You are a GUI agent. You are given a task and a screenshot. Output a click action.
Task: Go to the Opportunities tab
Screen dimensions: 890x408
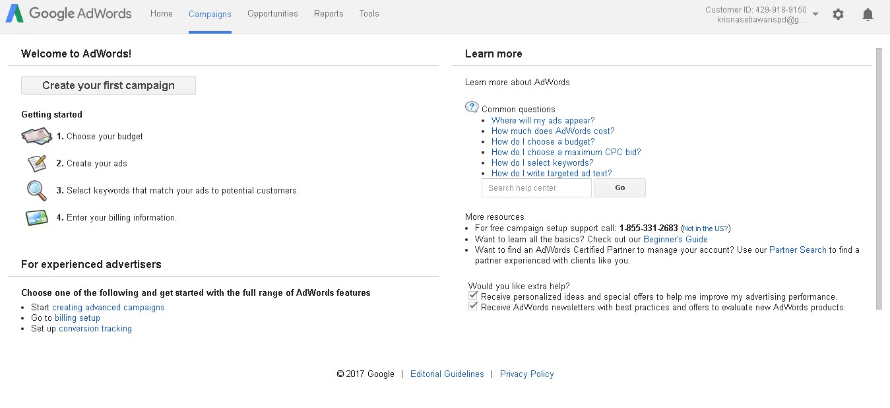click(x=272, y=14)
